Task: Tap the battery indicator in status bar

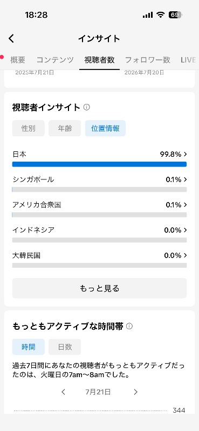Action: (175, 15)
